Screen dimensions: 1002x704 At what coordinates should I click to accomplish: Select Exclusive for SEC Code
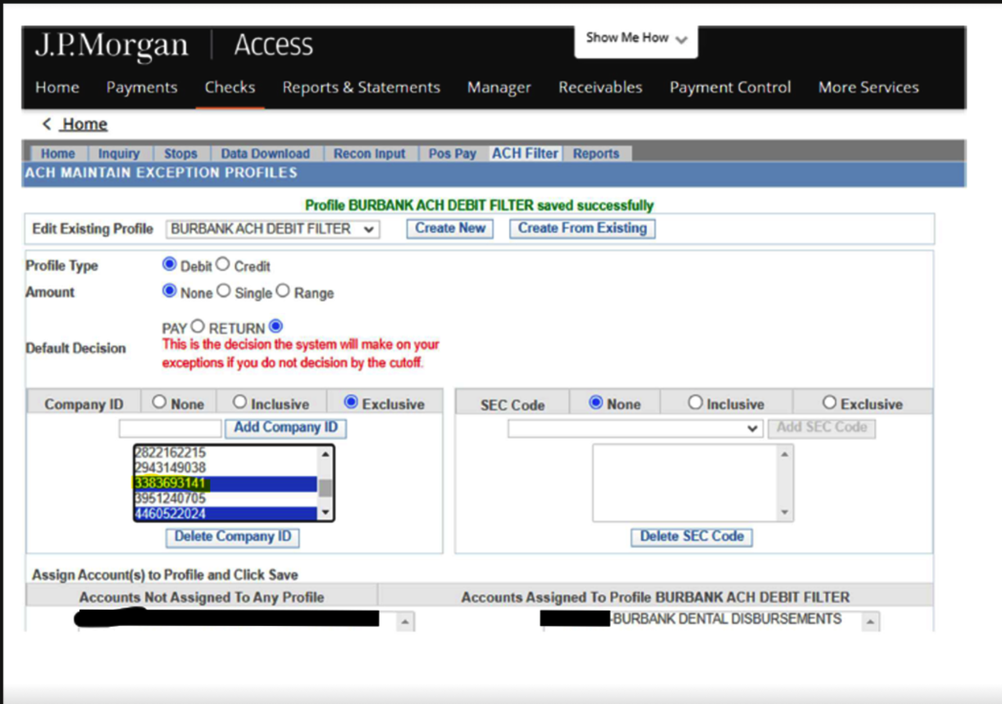coord(830,402)
